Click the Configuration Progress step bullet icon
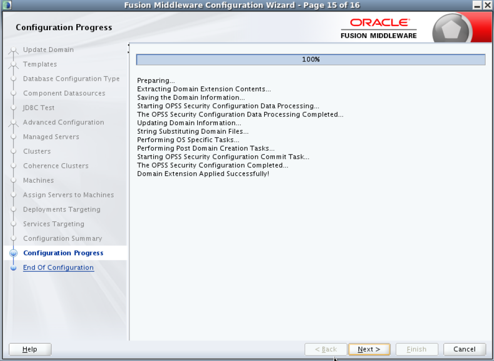 13,253
